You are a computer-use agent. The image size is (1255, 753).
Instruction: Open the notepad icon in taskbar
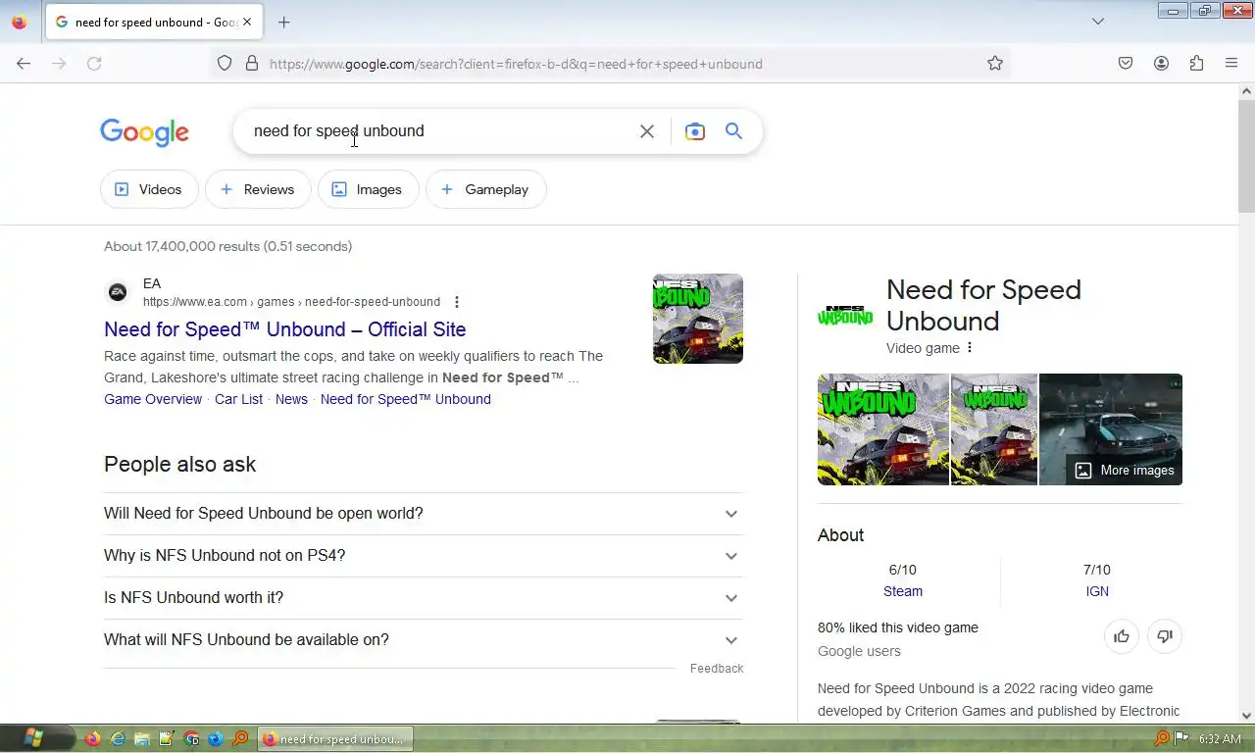click(x=167, y=738)
